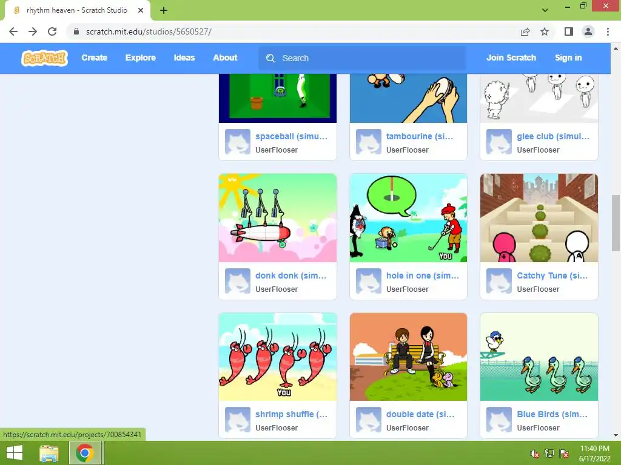Click the Scratch logo in the navbar
The image size is (621, 465).
[44, 58]
